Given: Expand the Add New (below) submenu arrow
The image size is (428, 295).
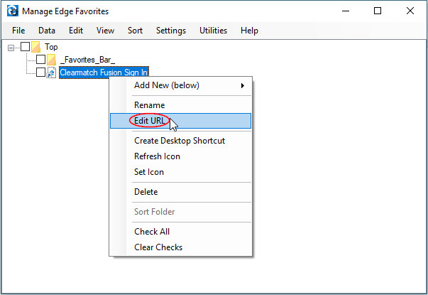Looking at the screenshot, I should coord(242,85).
